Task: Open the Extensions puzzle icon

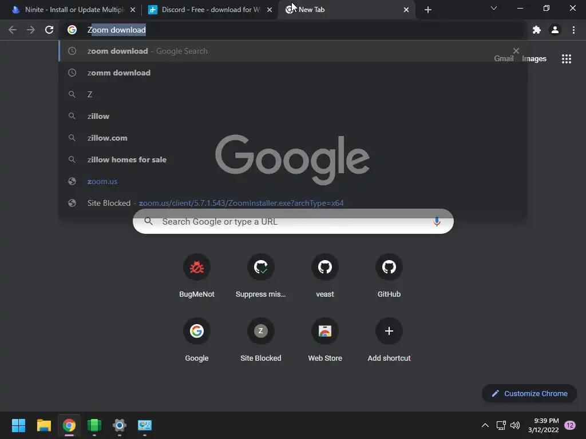Action: tap(537, 30)
